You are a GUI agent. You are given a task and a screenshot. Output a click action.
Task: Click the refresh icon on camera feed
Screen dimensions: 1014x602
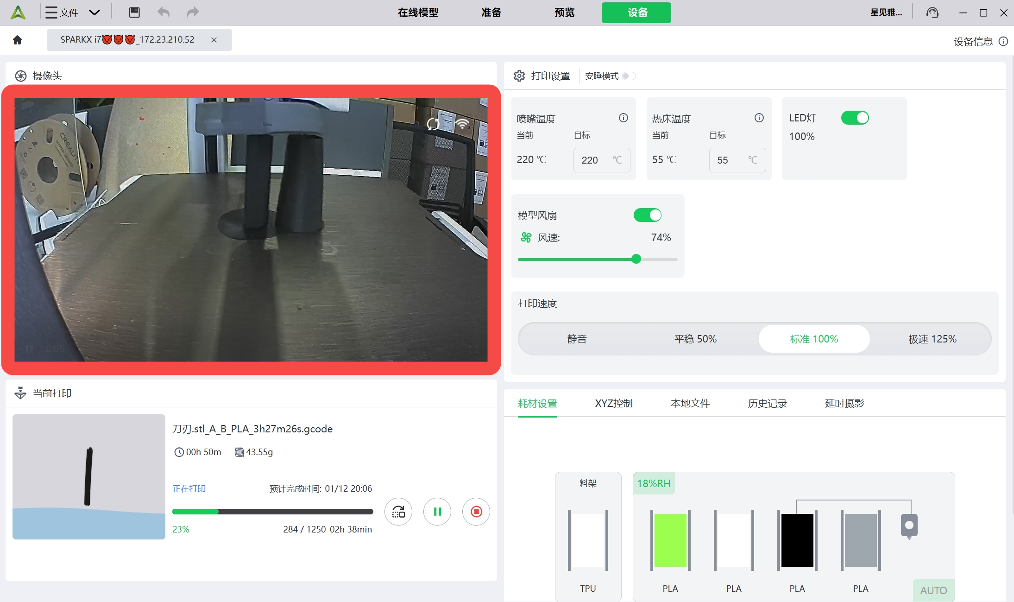click(x=433, y=124)
